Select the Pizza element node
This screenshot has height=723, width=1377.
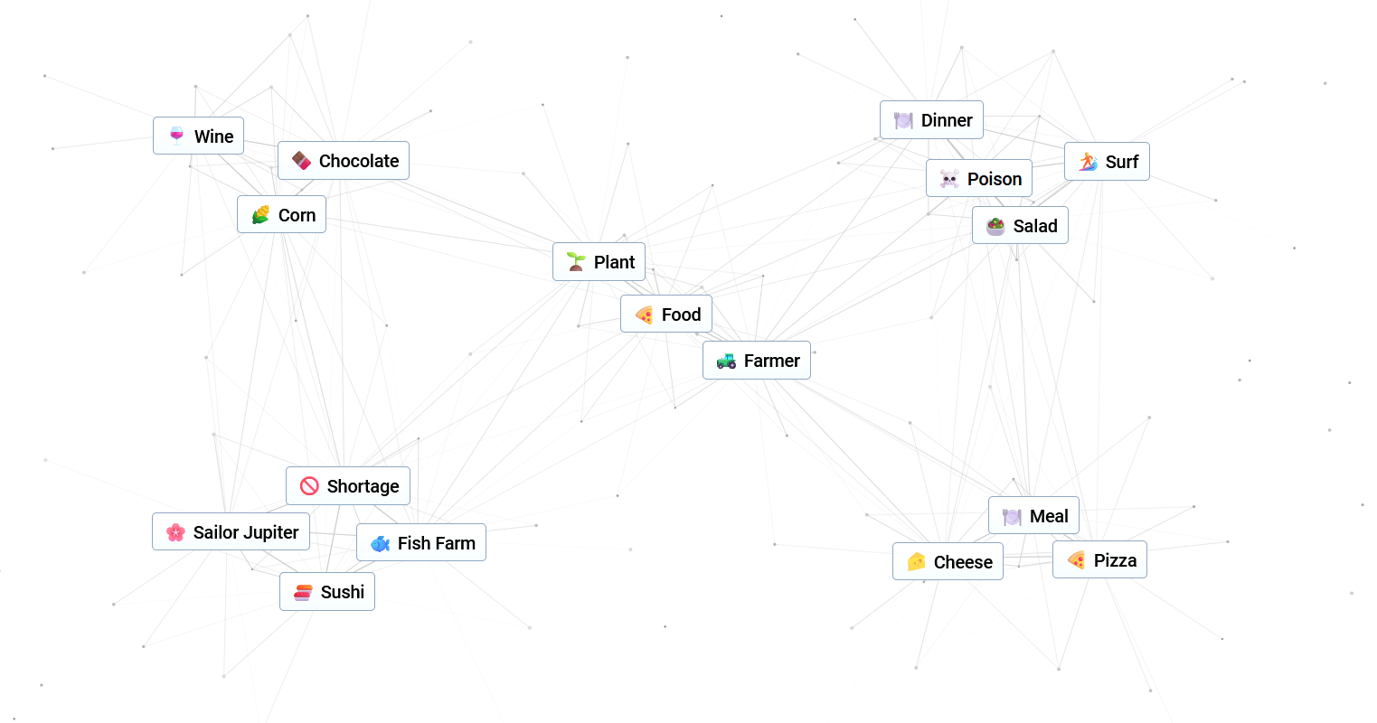[x=1100, y=560]
